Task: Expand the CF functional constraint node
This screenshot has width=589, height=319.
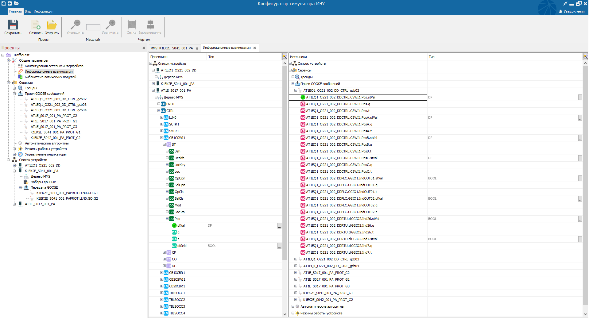Action: (164, 252)
